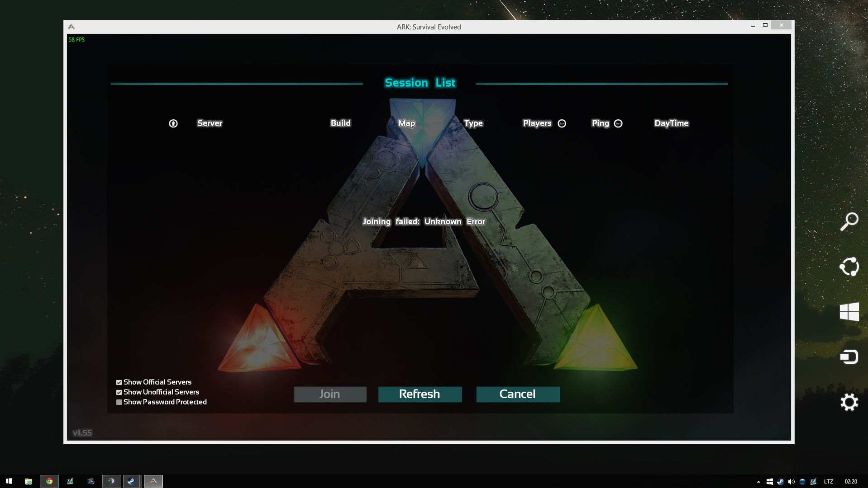Open the volume speaker tray icon
Image resolution: width=868 pixels, height=488 pixels.
(x=791, y=482)
